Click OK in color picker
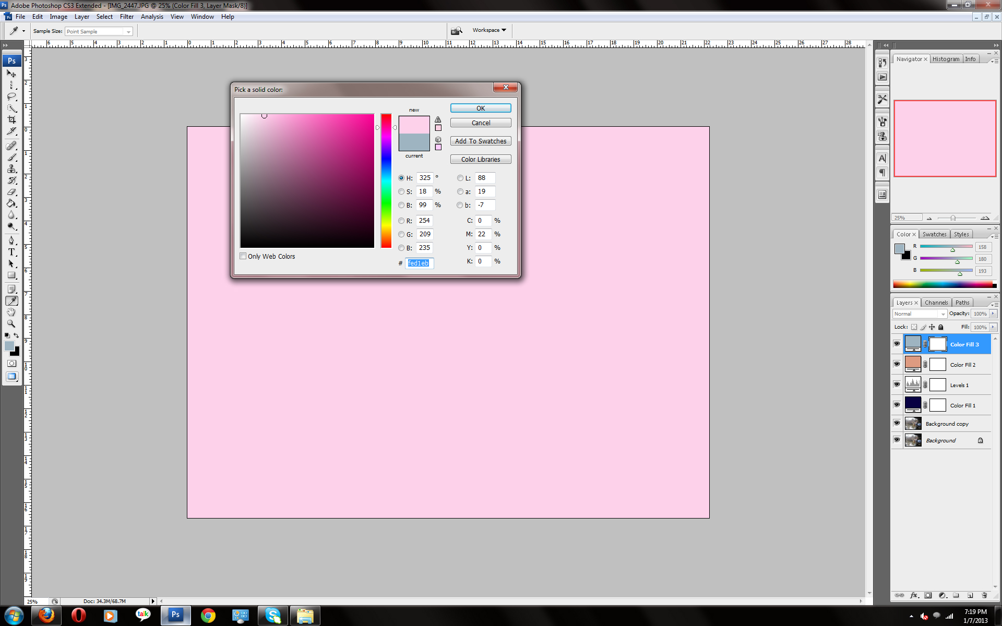The height and width of the screenshot is (626, 1002). click(481, 108)
